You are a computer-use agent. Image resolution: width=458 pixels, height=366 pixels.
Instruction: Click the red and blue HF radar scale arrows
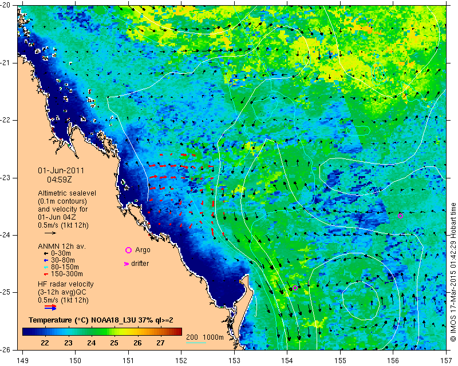click(50, 307)
